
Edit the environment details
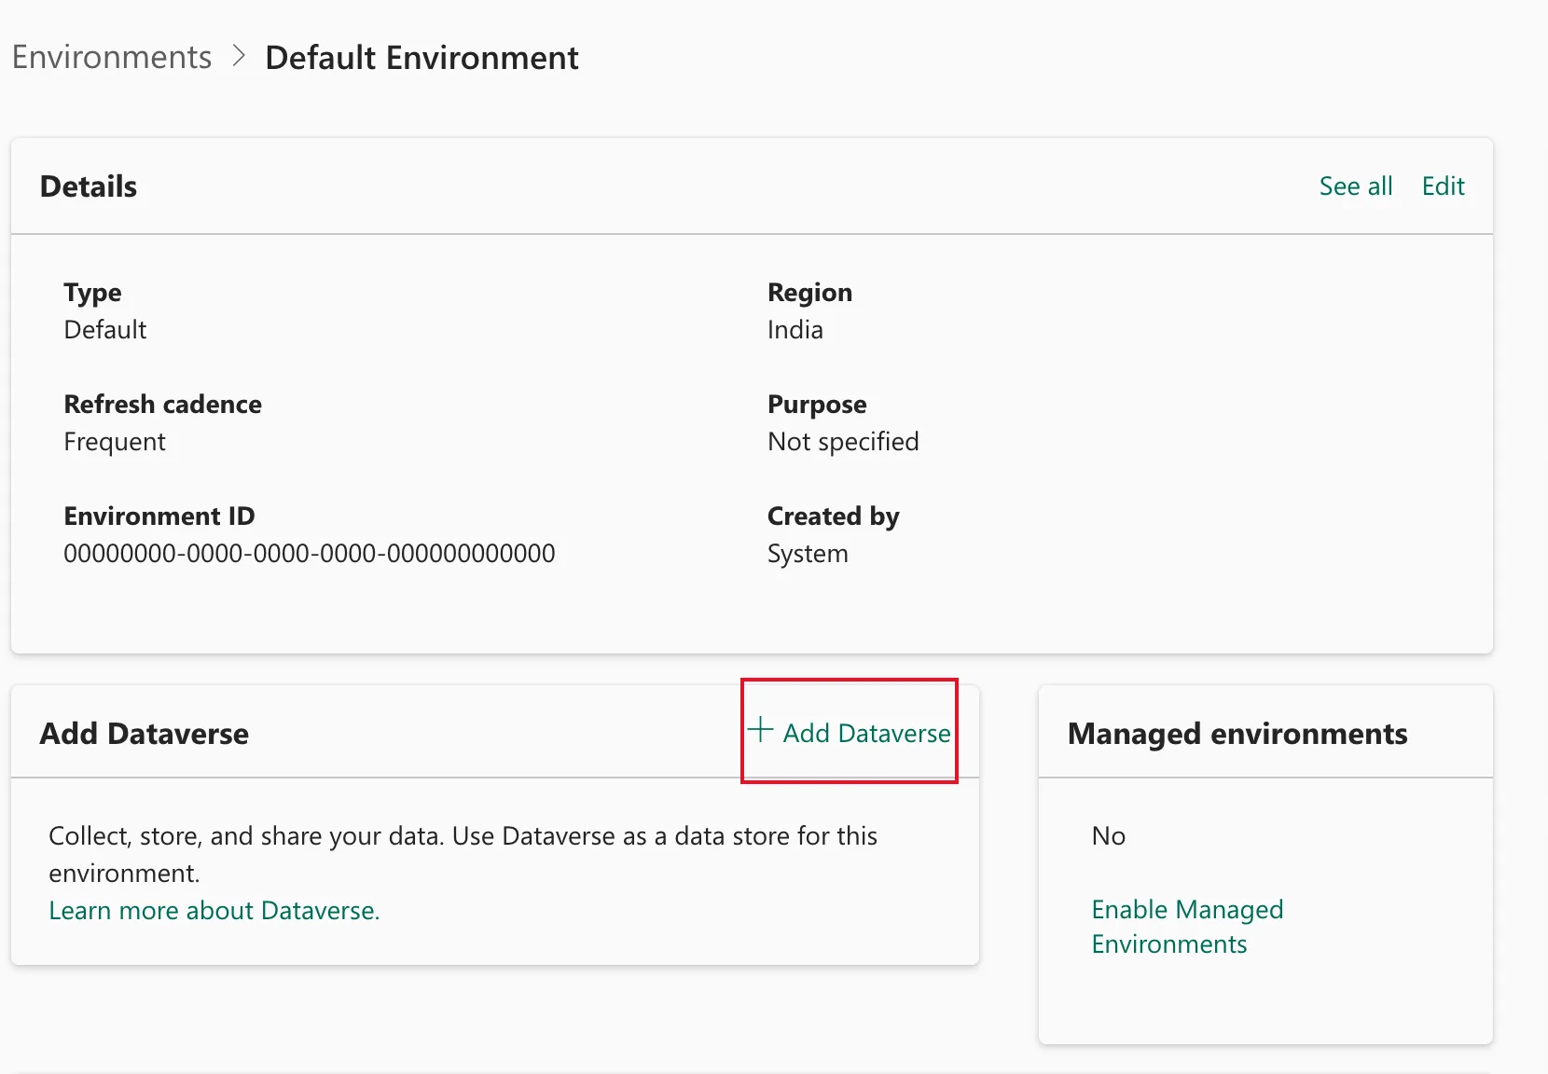coord(1443,186)
